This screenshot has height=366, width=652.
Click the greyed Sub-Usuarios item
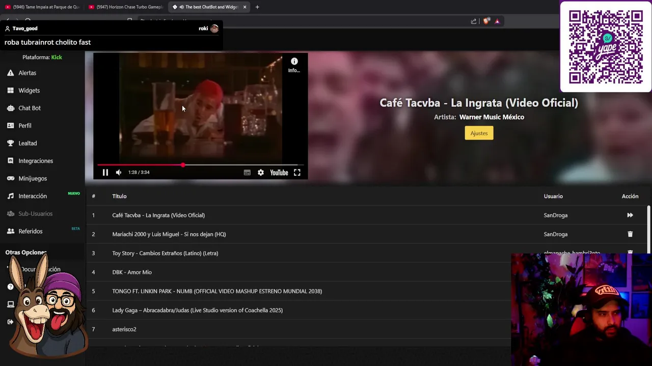click(x=35, y=213)
